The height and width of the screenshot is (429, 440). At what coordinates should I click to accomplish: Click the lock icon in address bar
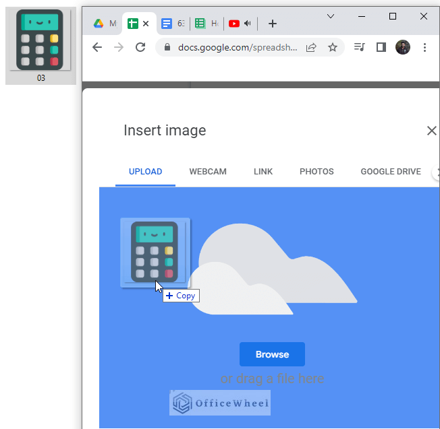[x=166, y=47]
